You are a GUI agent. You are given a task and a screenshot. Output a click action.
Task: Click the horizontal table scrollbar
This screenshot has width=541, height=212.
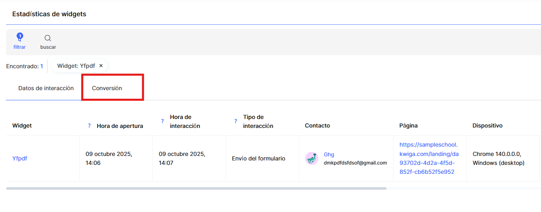tap(196, 188)
